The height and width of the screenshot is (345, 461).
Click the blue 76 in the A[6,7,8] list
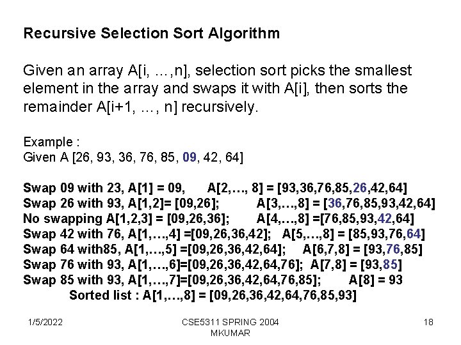click(393, 249)
